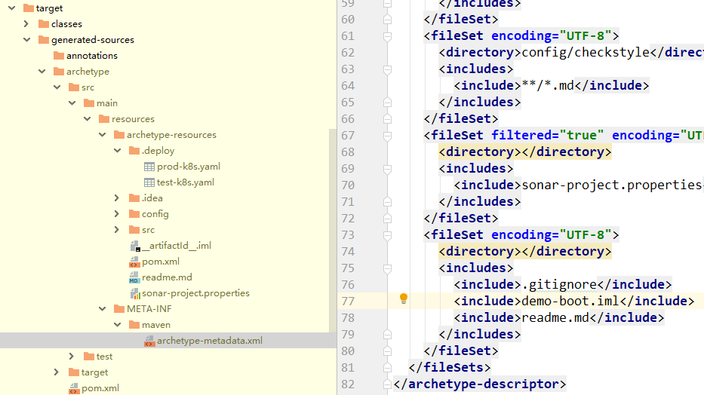
Task: Click the resources folder icon
Action: (x=104, y=119)
